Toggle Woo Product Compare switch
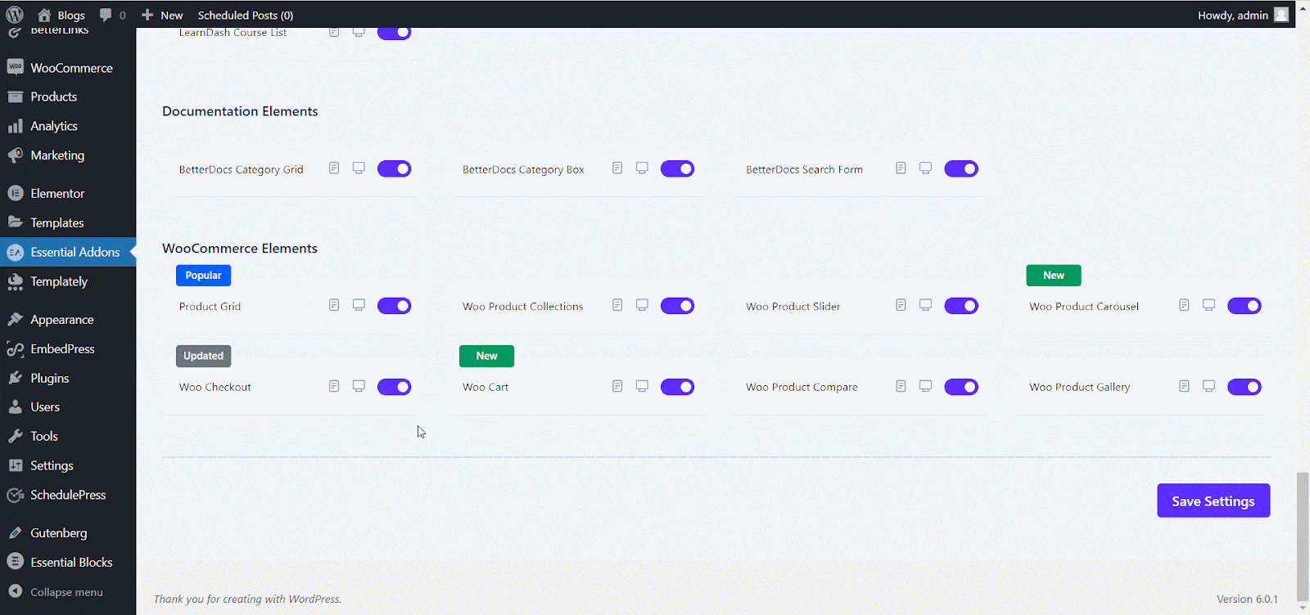This screenshot has width=1310, height=615. click(x=961, y=387)
